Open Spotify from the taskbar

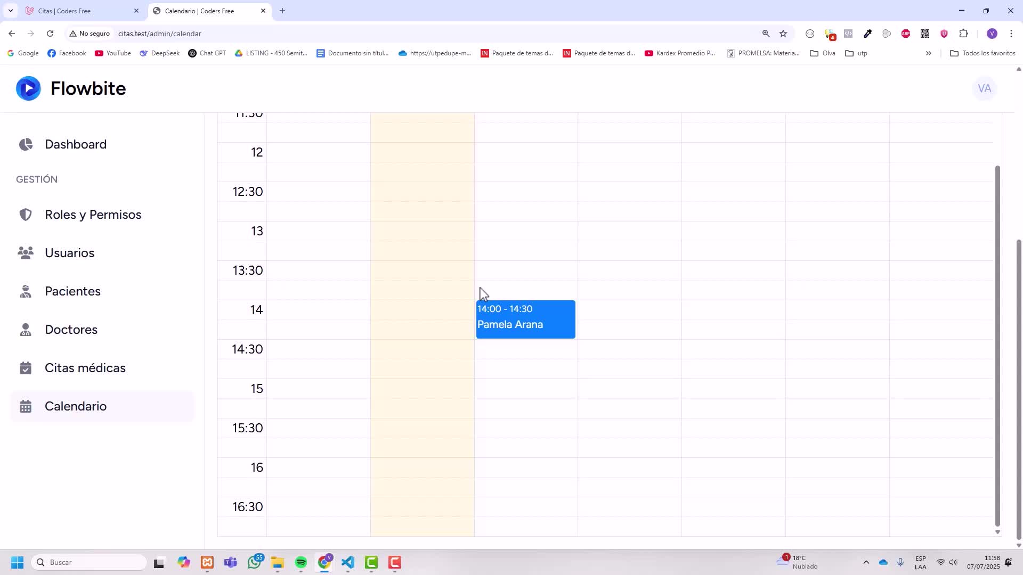point(301,563)
